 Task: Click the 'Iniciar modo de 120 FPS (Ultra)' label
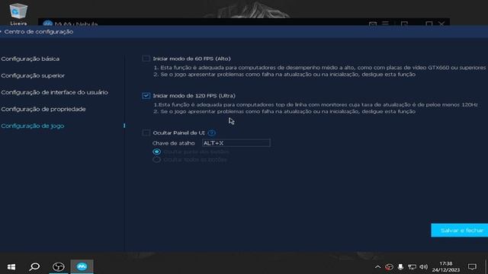(194, 96)
